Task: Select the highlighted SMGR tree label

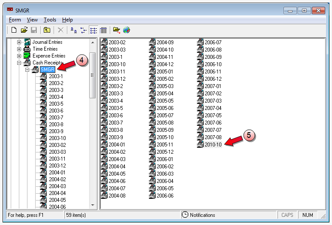Action: tap(48, 70)
